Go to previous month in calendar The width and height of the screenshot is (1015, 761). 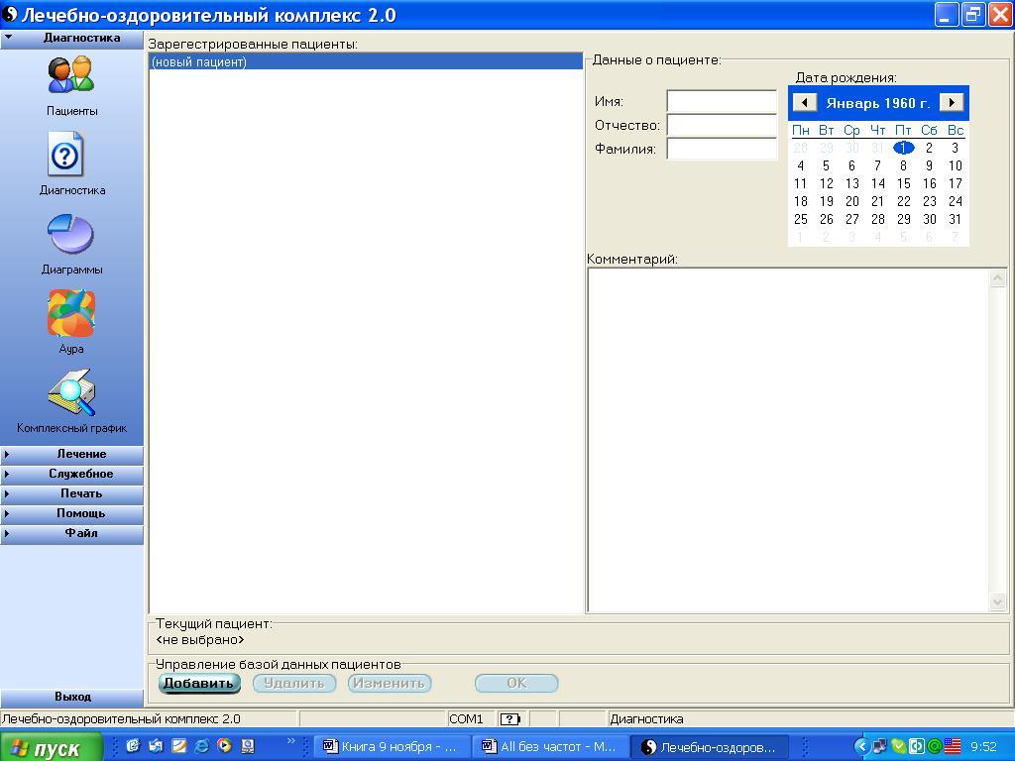click(x=805, y=102)
